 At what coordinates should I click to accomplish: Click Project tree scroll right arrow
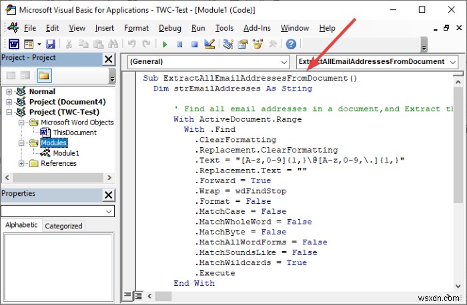(109, 178)
